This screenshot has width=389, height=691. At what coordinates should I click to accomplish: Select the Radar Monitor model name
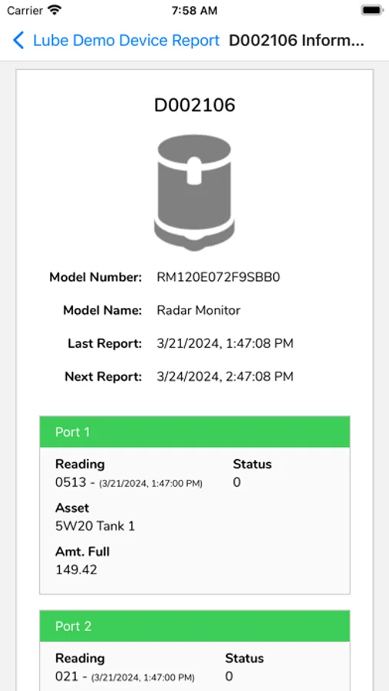[199, 310]
